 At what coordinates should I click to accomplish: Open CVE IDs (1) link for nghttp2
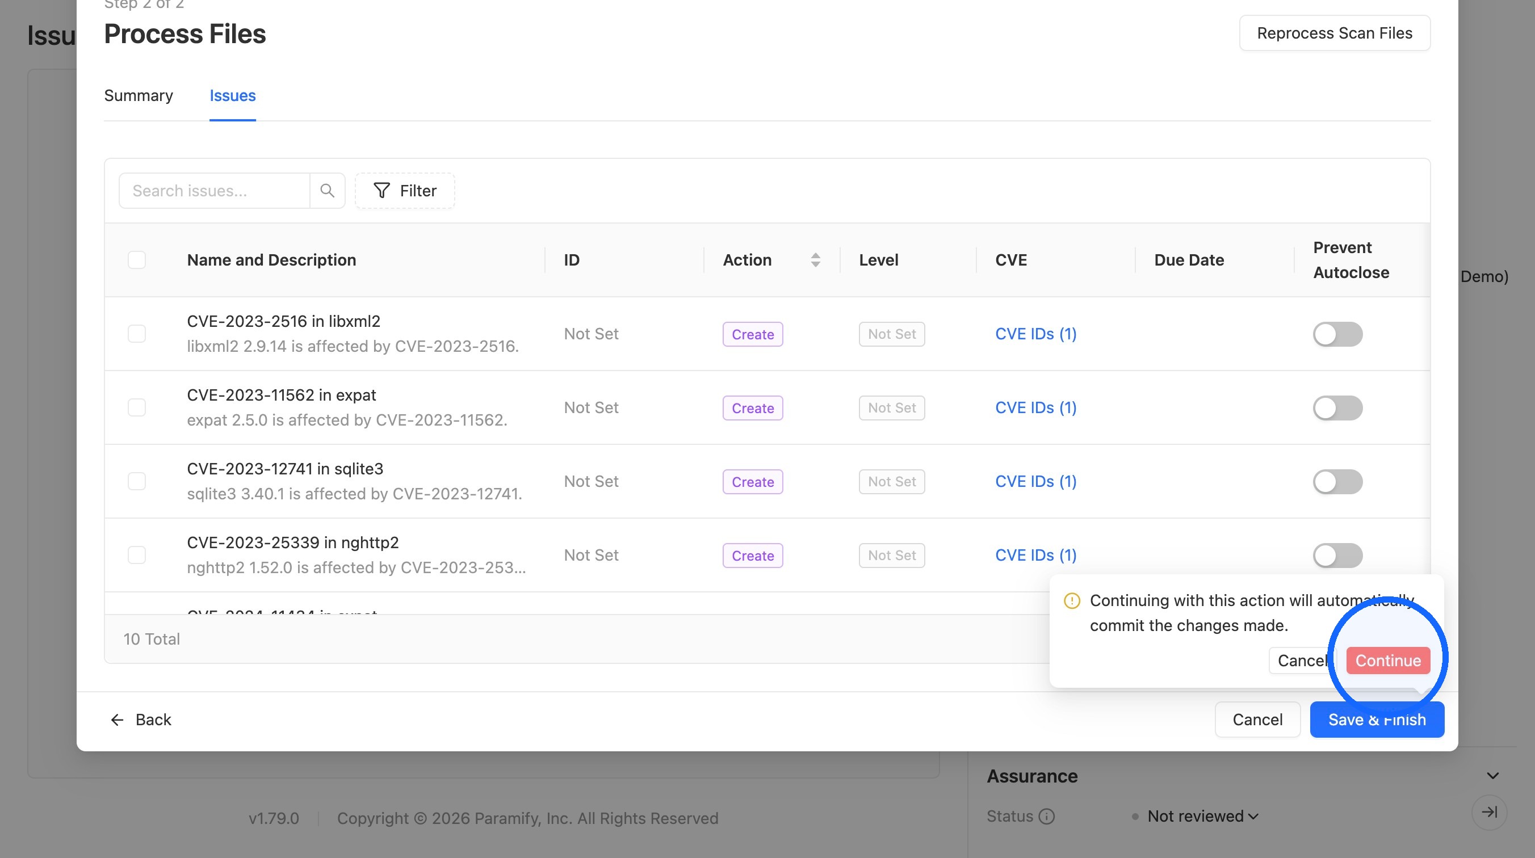coord(1035,556)
